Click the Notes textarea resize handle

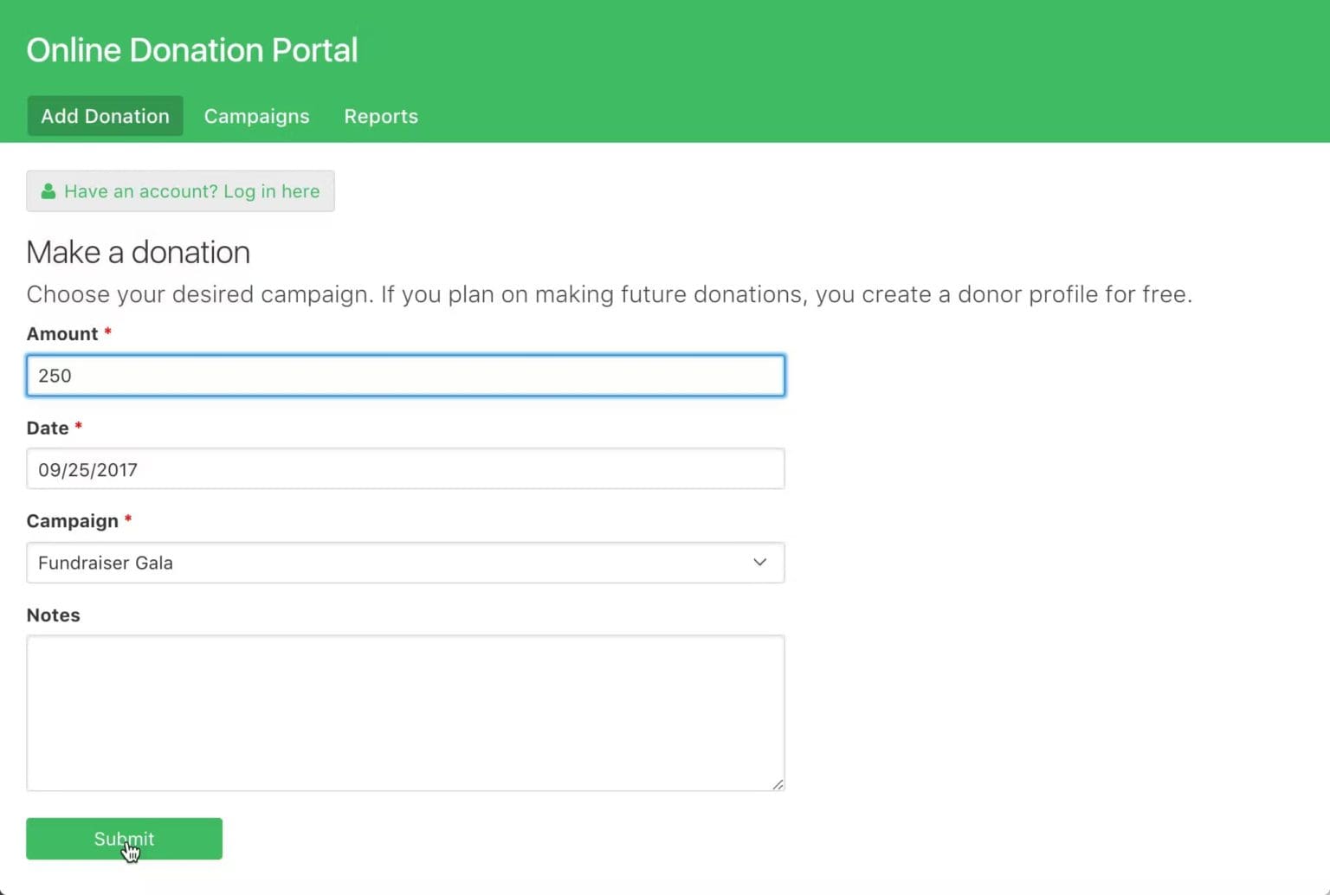click(778, 784)
